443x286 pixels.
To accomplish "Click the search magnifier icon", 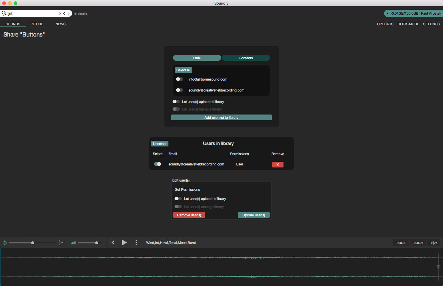I will point(4,13).
